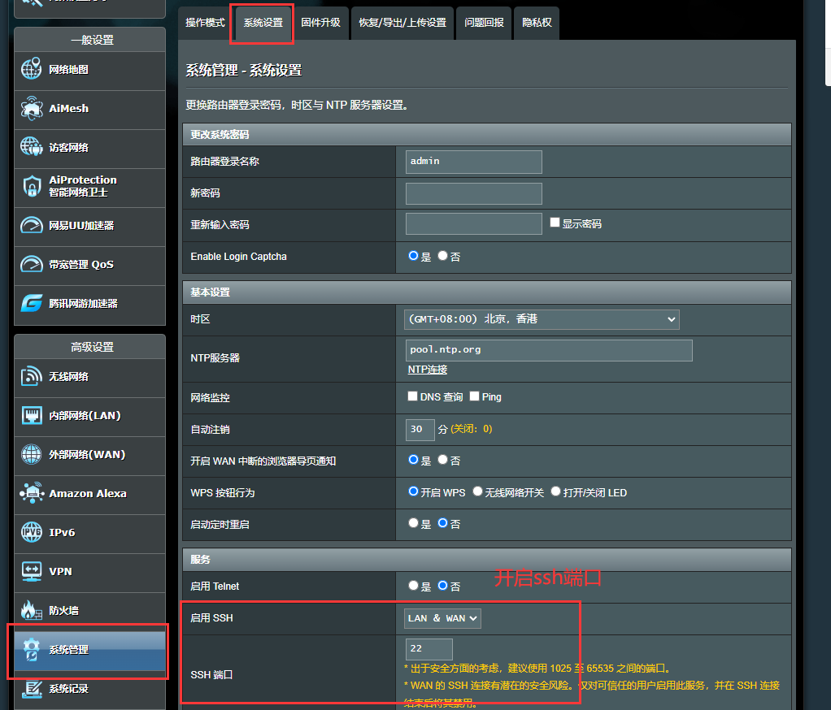Open 系统记录 menu label
The image size is (831, 710).
(x=69, y=689)
